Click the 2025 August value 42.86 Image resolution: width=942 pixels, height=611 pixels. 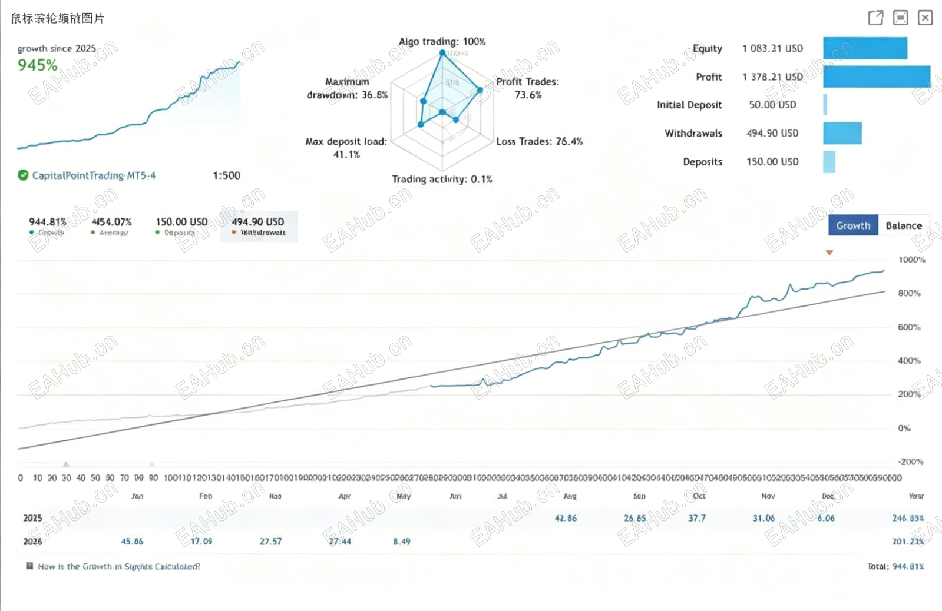click(x=566, y=518)
